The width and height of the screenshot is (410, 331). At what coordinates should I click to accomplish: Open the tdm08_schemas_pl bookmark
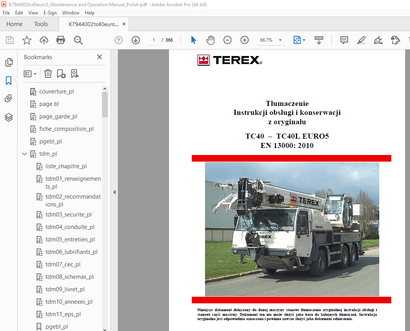click(x=70, y=277)
